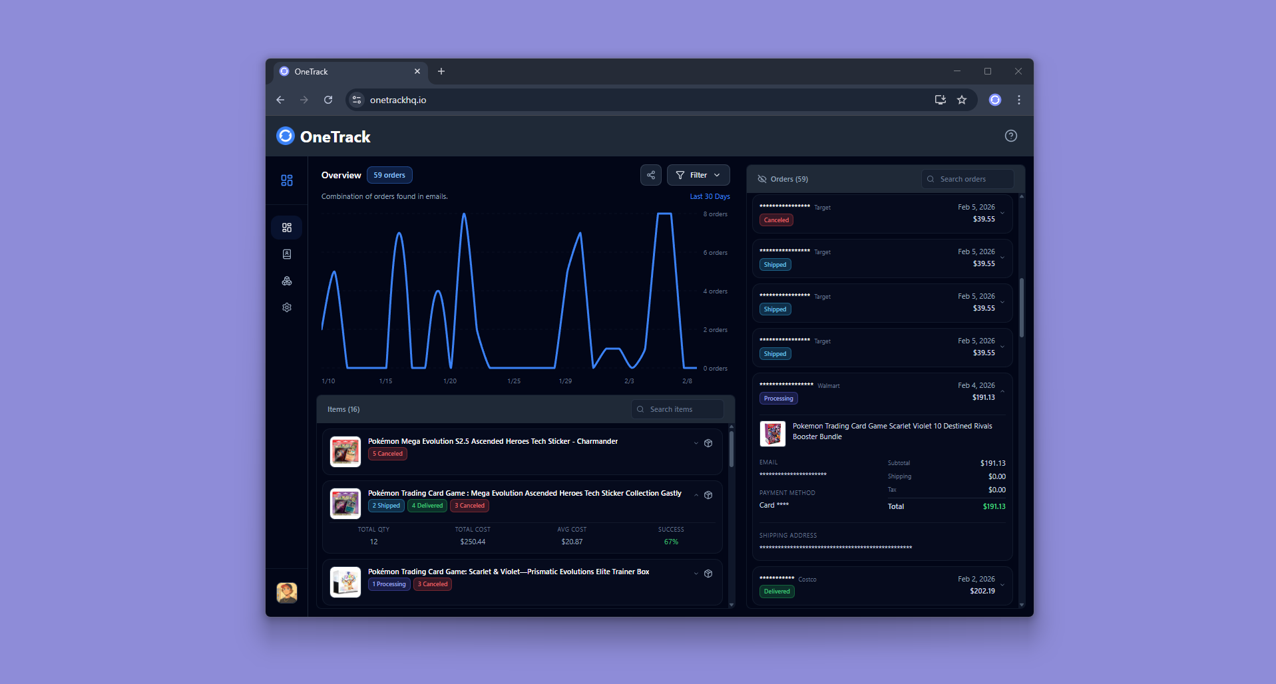1276x684 pixels.
Task: Expand the Costco order chevron
Action: coord(1002,585)
